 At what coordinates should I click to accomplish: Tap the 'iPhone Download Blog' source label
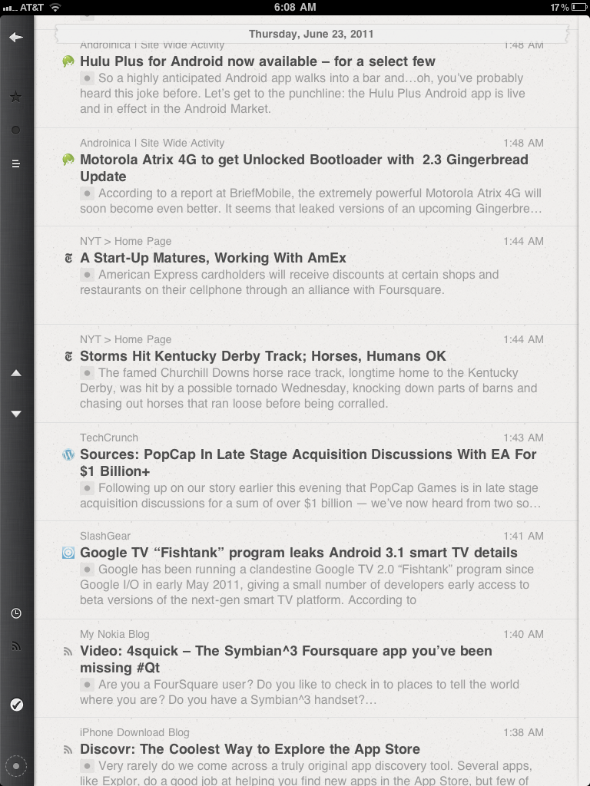point(135,732)
